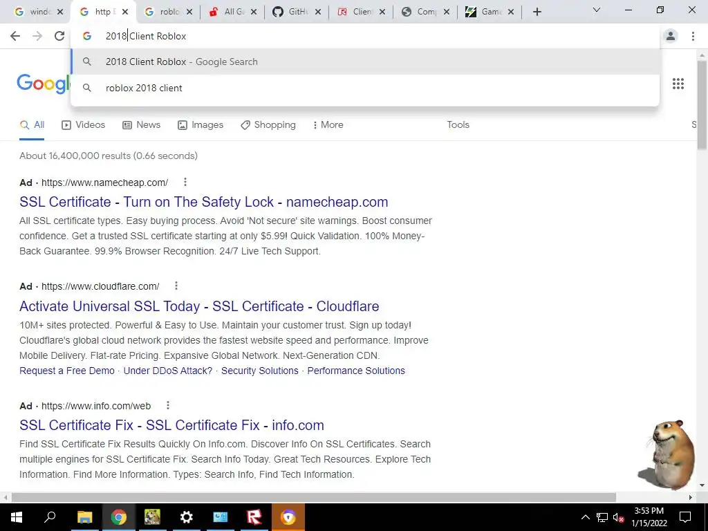708x531 pixels.
Task: Open the Windows Start menu
Action: coord(17,517)
